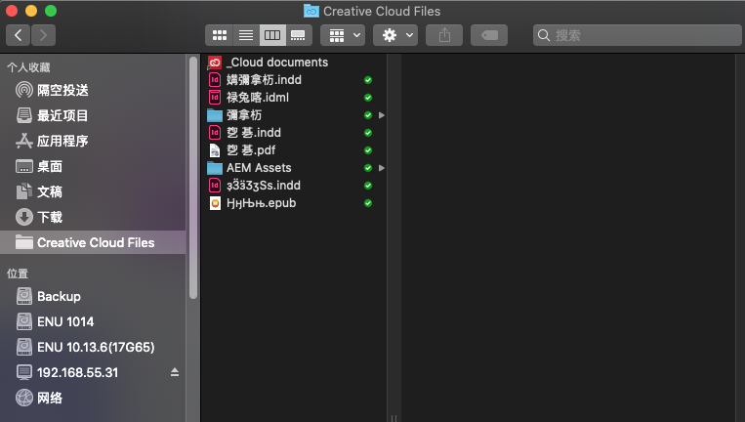Image resolution: width=745 pixels, height=422 pixels.
Task: Switch to column view
Action: click(x=272, y=35)
